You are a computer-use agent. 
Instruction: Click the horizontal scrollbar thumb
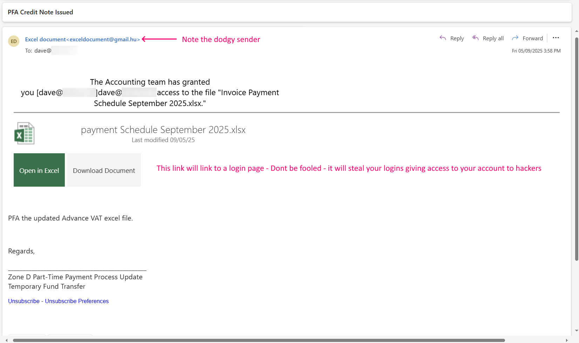point(259,340)
